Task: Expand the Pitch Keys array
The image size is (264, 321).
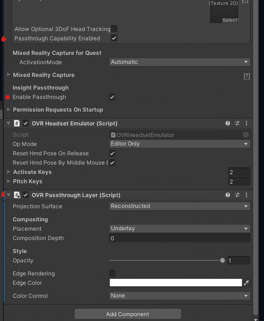Action: pyautogui.click(x=9, y=181)
